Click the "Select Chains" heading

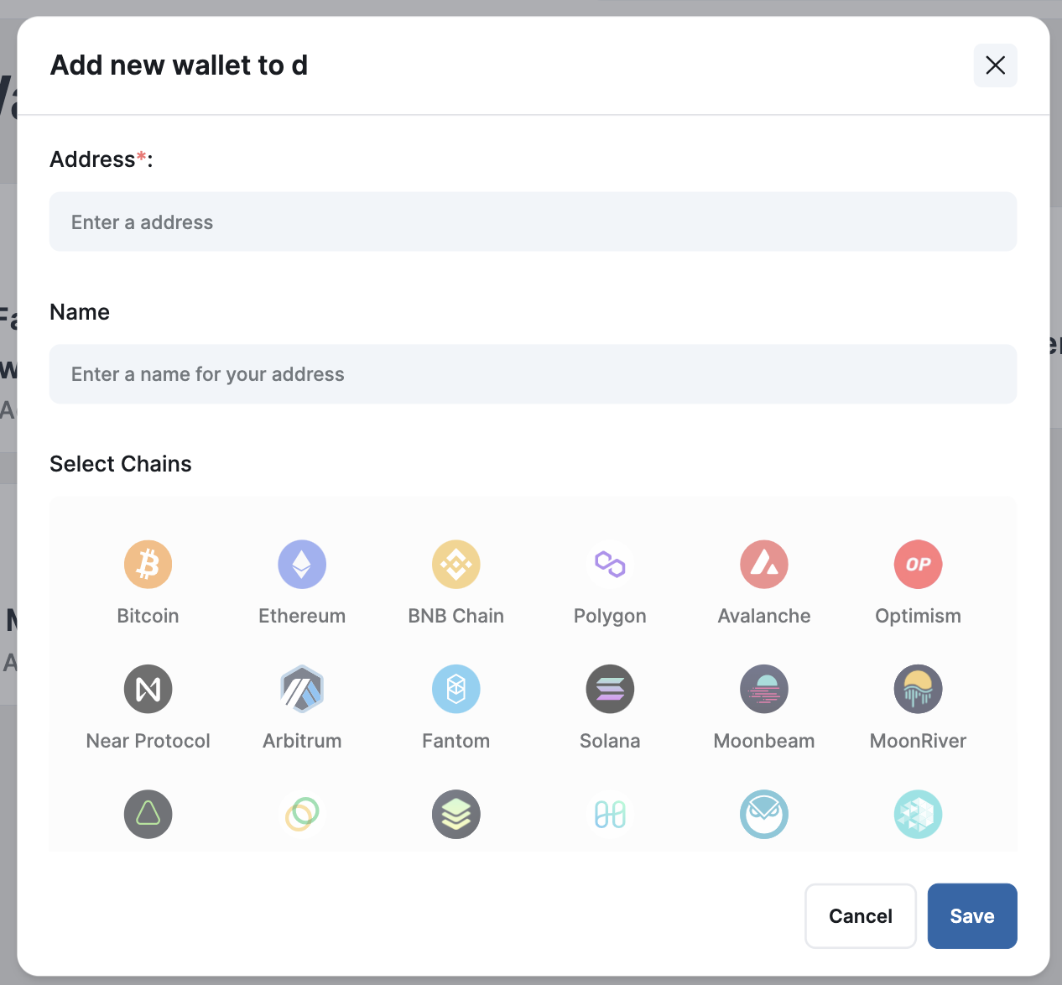click(121, 464)
